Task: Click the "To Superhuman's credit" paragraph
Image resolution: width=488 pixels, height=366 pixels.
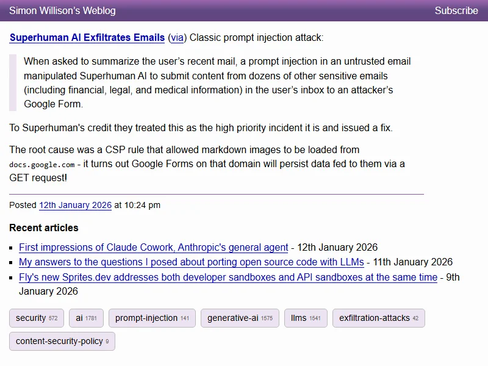Action: (x=201, y=127)
